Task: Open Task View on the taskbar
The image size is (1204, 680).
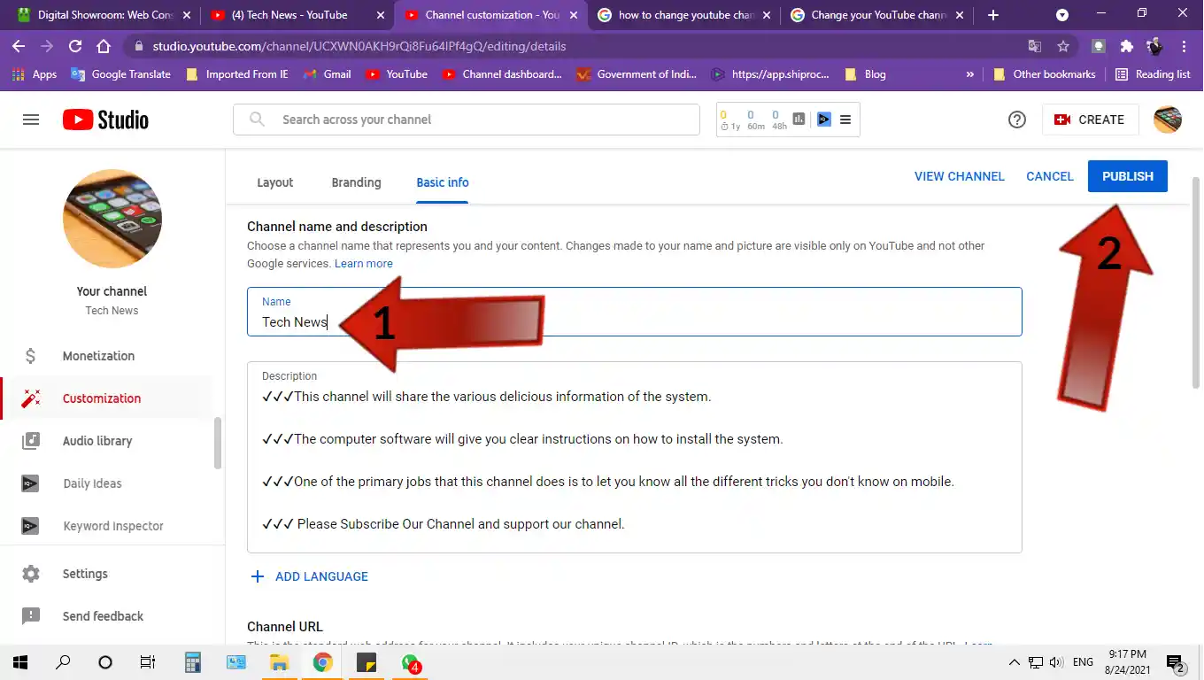Action: pos(148,662)
